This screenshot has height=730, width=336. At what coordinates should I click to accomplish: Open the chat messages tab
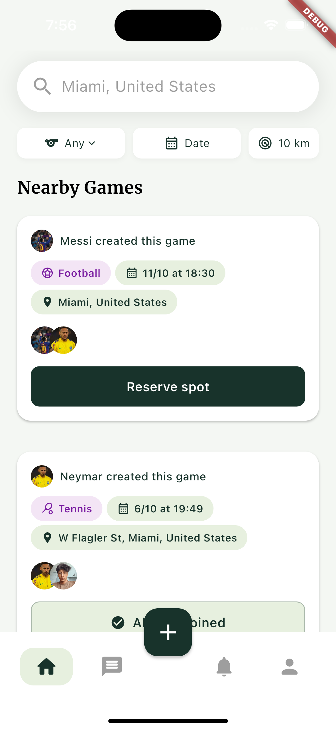tap(112, 666)
